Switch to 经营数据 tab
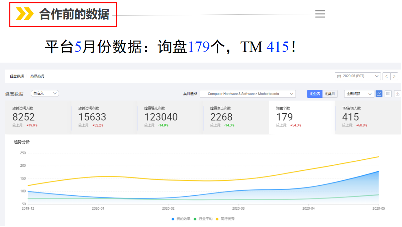This screenshot has width=402, height=227. (17, 76)
